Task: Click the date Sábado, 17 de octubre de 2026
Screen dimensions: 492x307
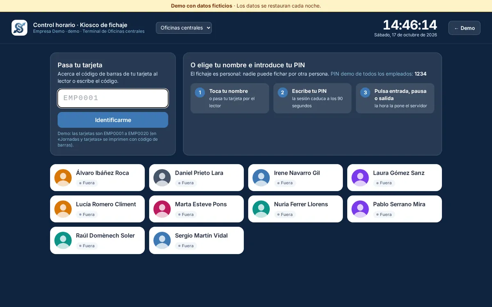Action: point(405,35)
